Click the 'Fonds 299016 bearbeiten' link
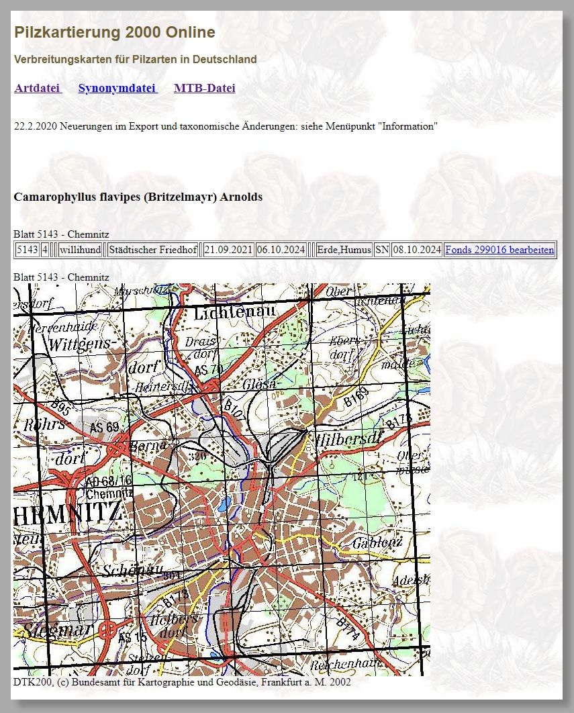 pos(499,250)
